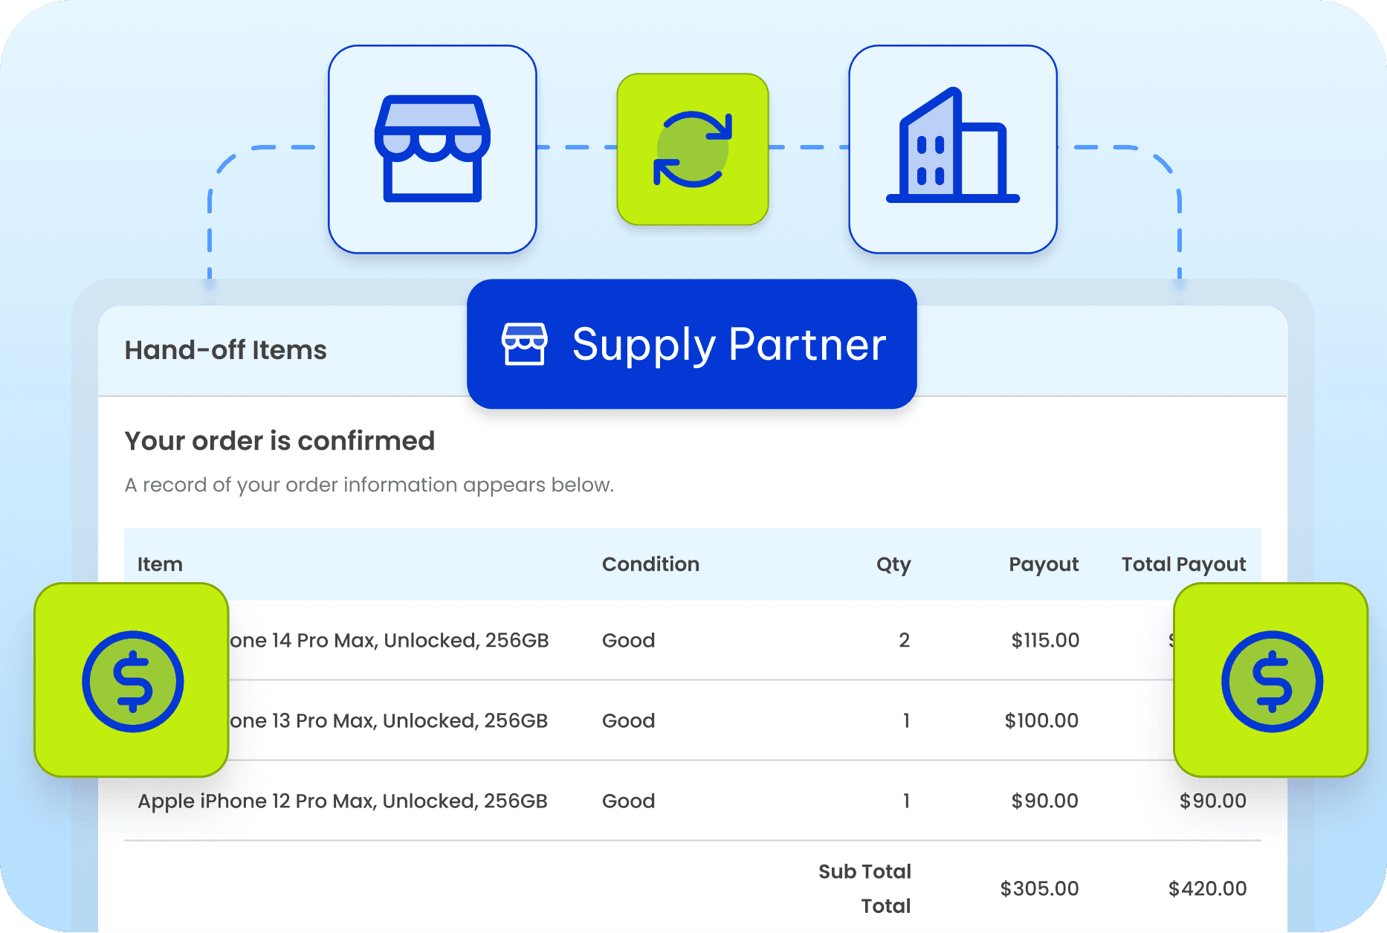Click the Payout column header
1387x933 pixels.
[1044, 564]
